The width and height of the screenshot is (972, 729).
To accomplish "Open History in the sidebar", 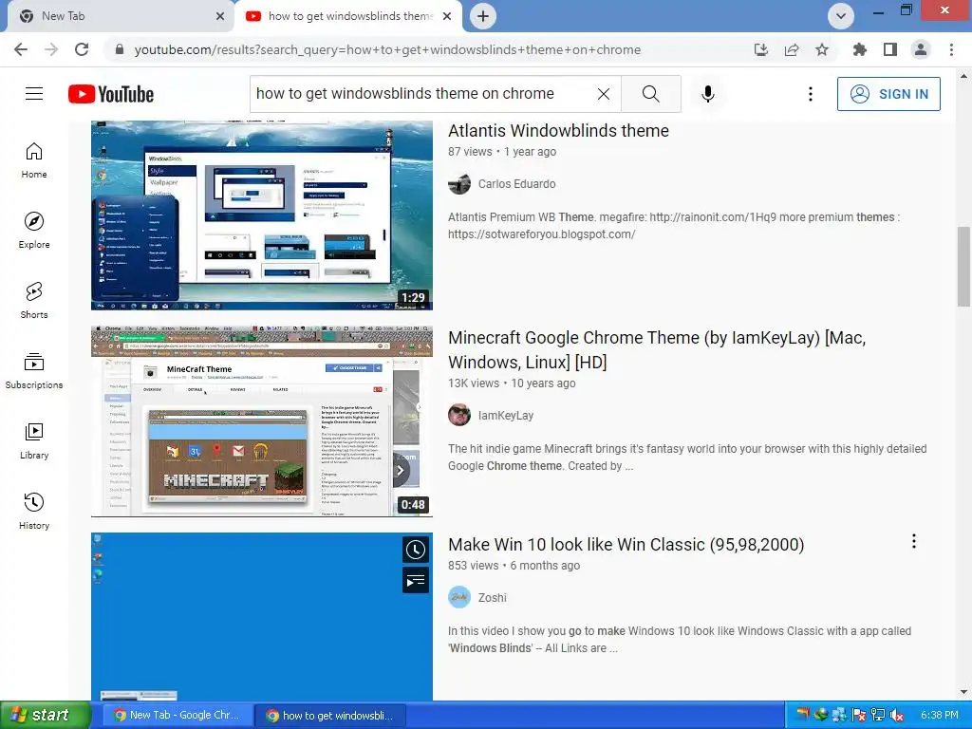I will pos(34,511).
